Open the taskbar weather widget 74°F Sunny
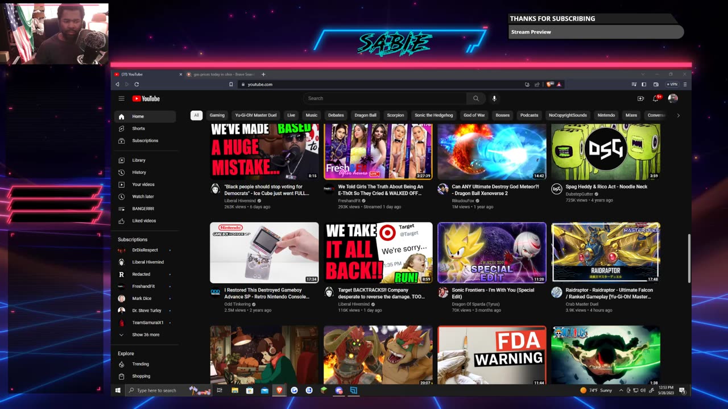This screenshot has height=409, width=728. [597, 390]
